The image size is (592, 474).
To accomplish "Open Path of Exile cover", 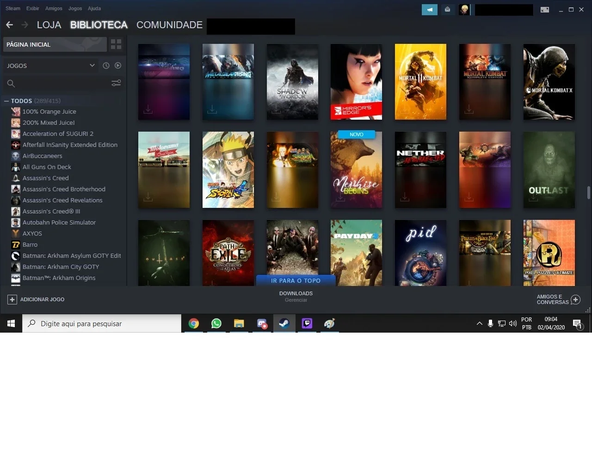I will point(228,253).
